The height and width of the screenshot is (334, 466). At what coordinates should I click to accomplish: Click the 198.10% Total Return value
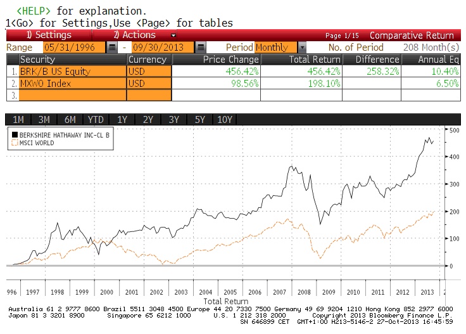tap(324, 83)
